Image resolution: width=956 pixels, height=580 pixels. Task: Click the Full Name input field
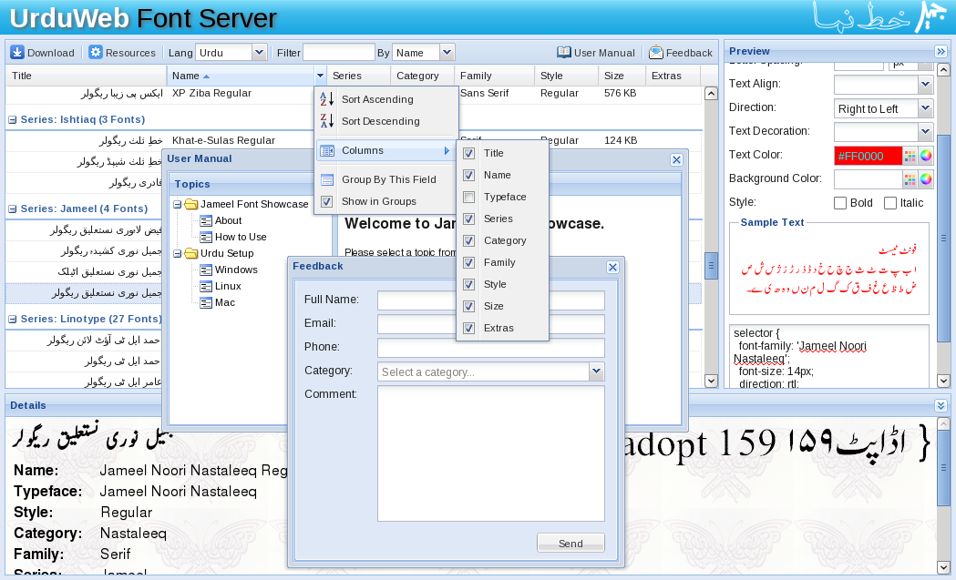click(491, 300)
